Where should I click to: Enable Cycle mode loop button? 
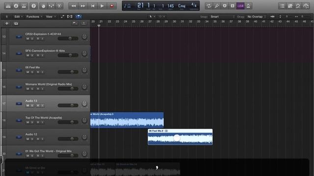(209, 6)
